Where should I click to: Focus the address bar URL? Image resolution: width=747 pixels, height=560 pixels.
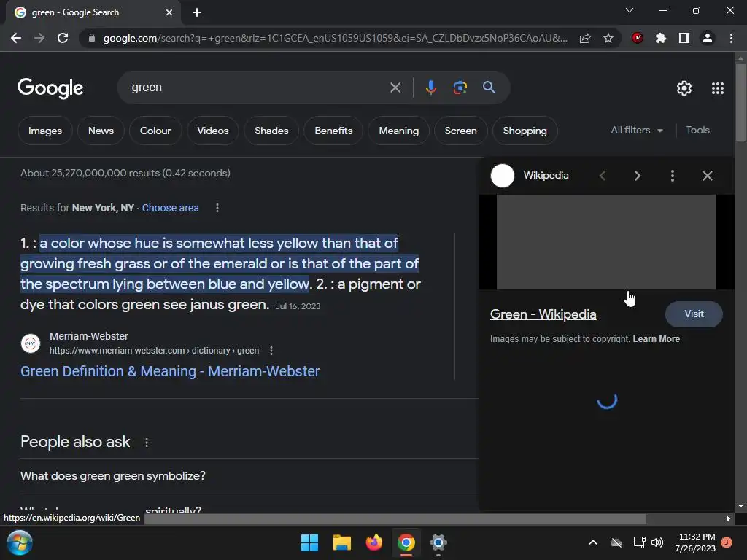(x=335, y=38)
